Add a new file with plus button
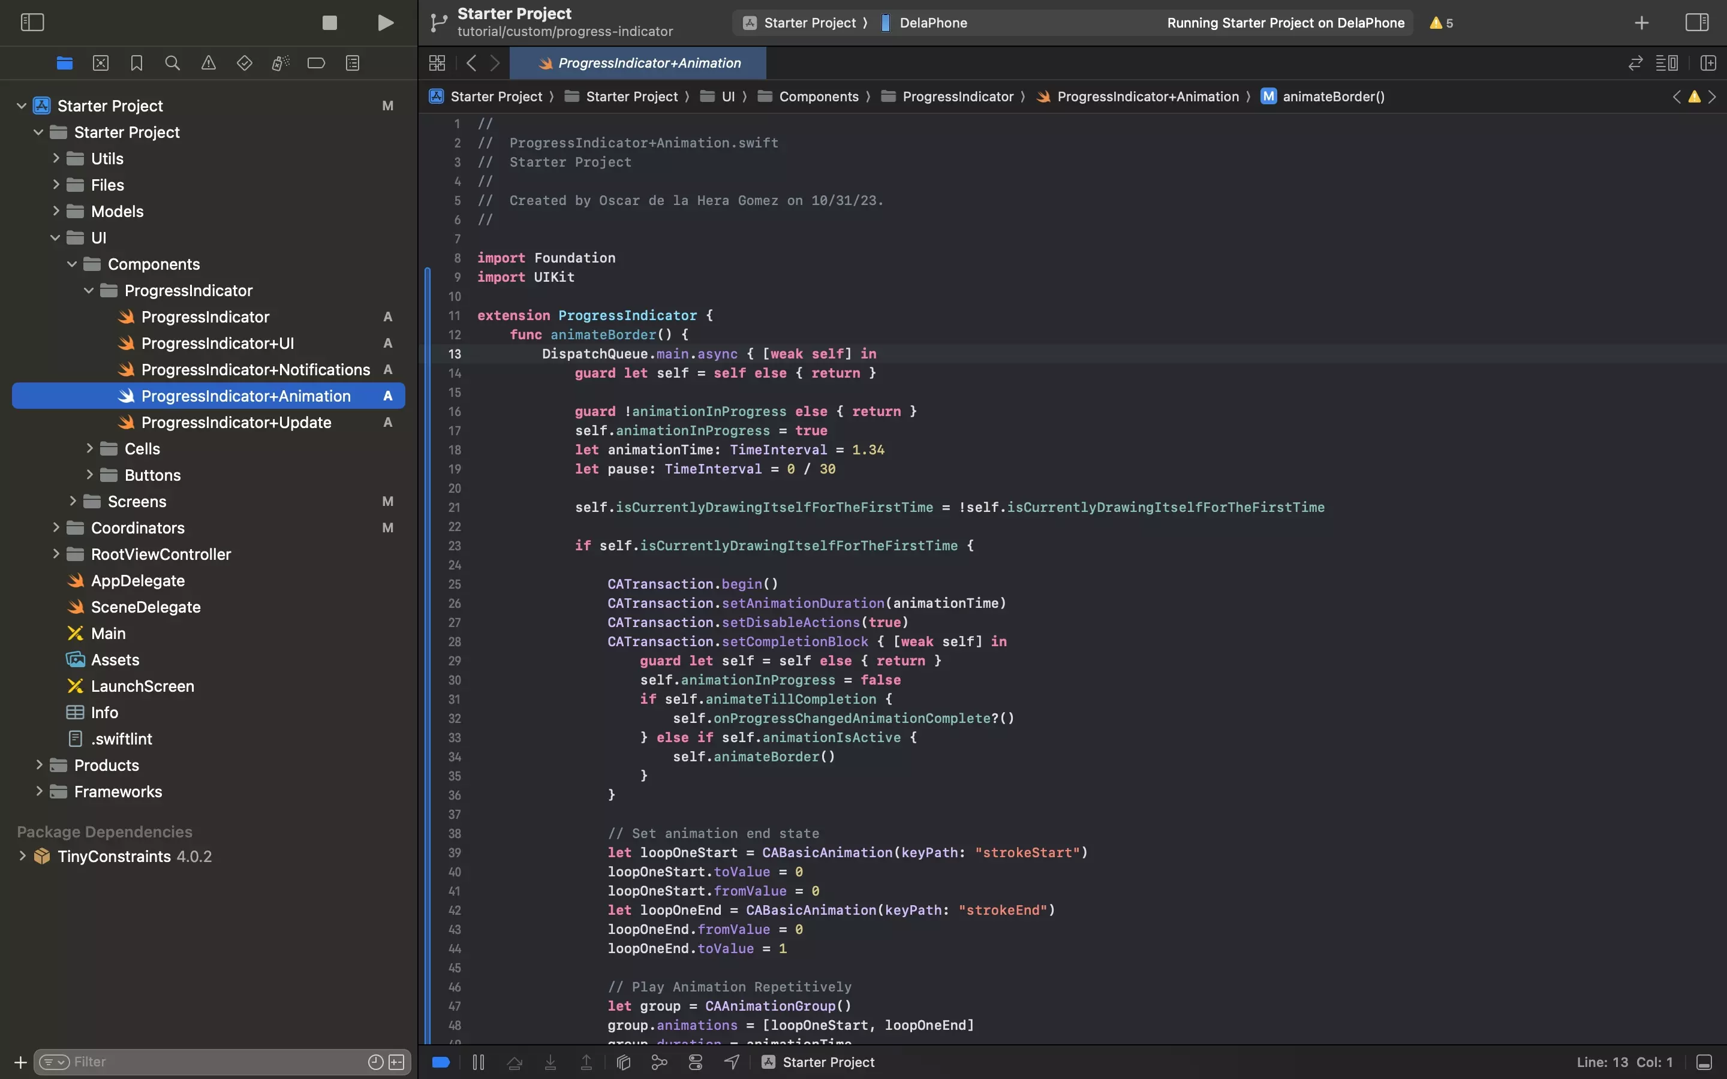This screenshot has height=1079, width=1727. (21, 1062)
